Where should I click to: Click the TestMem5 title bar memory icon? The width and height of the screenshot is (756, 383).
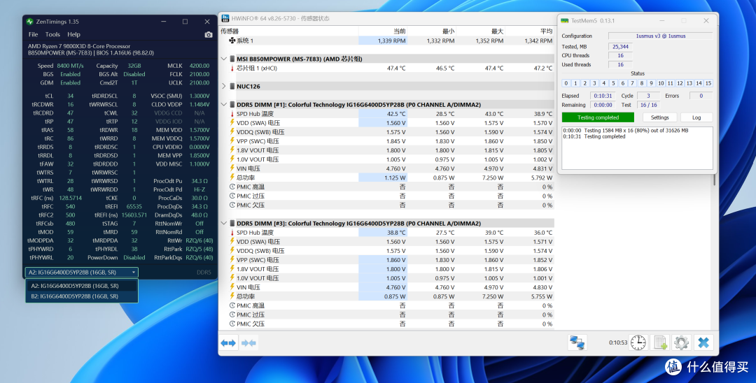coord(565,21)
